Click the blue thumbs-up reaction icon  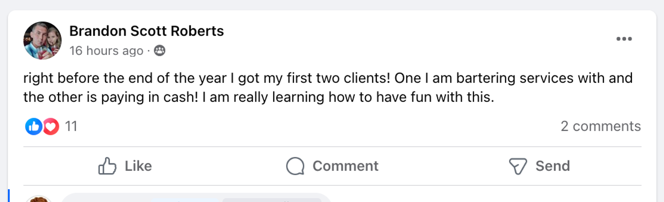point(34,126)
